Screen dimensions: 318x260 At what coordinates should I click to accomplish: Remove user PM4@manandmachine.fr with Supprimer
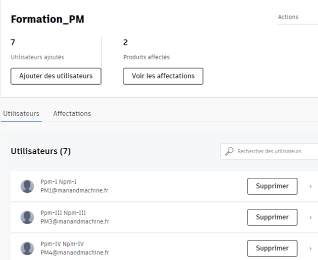point(272,248)
